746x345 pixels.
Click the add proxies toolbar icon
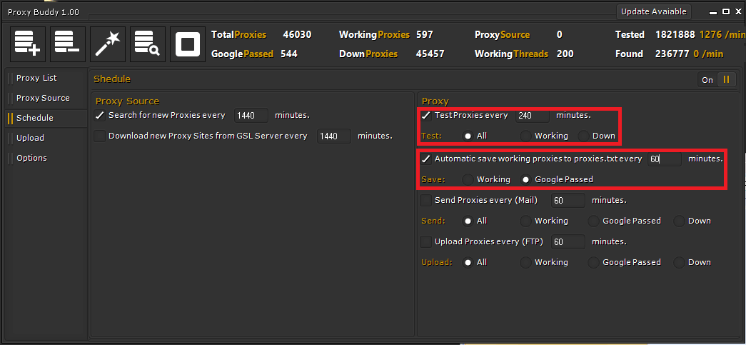[x=28, y=44]
